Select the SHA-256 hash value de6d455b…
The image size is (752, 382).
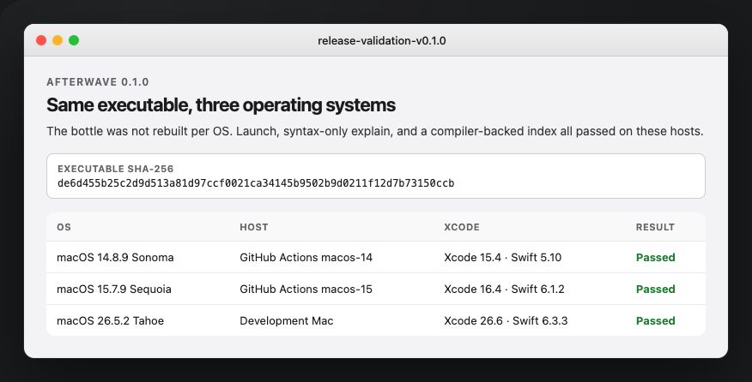tap(256, 183)
